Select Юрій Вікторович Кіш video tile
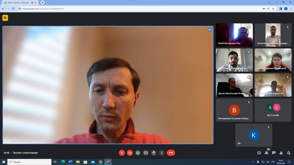 (234, 35)
